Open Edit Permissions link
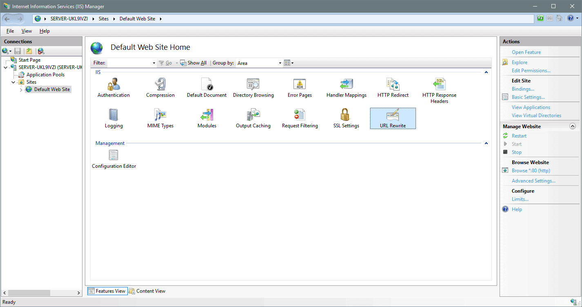Image resolution: width=582 pixels, height=307 pixels. (531, 71)
